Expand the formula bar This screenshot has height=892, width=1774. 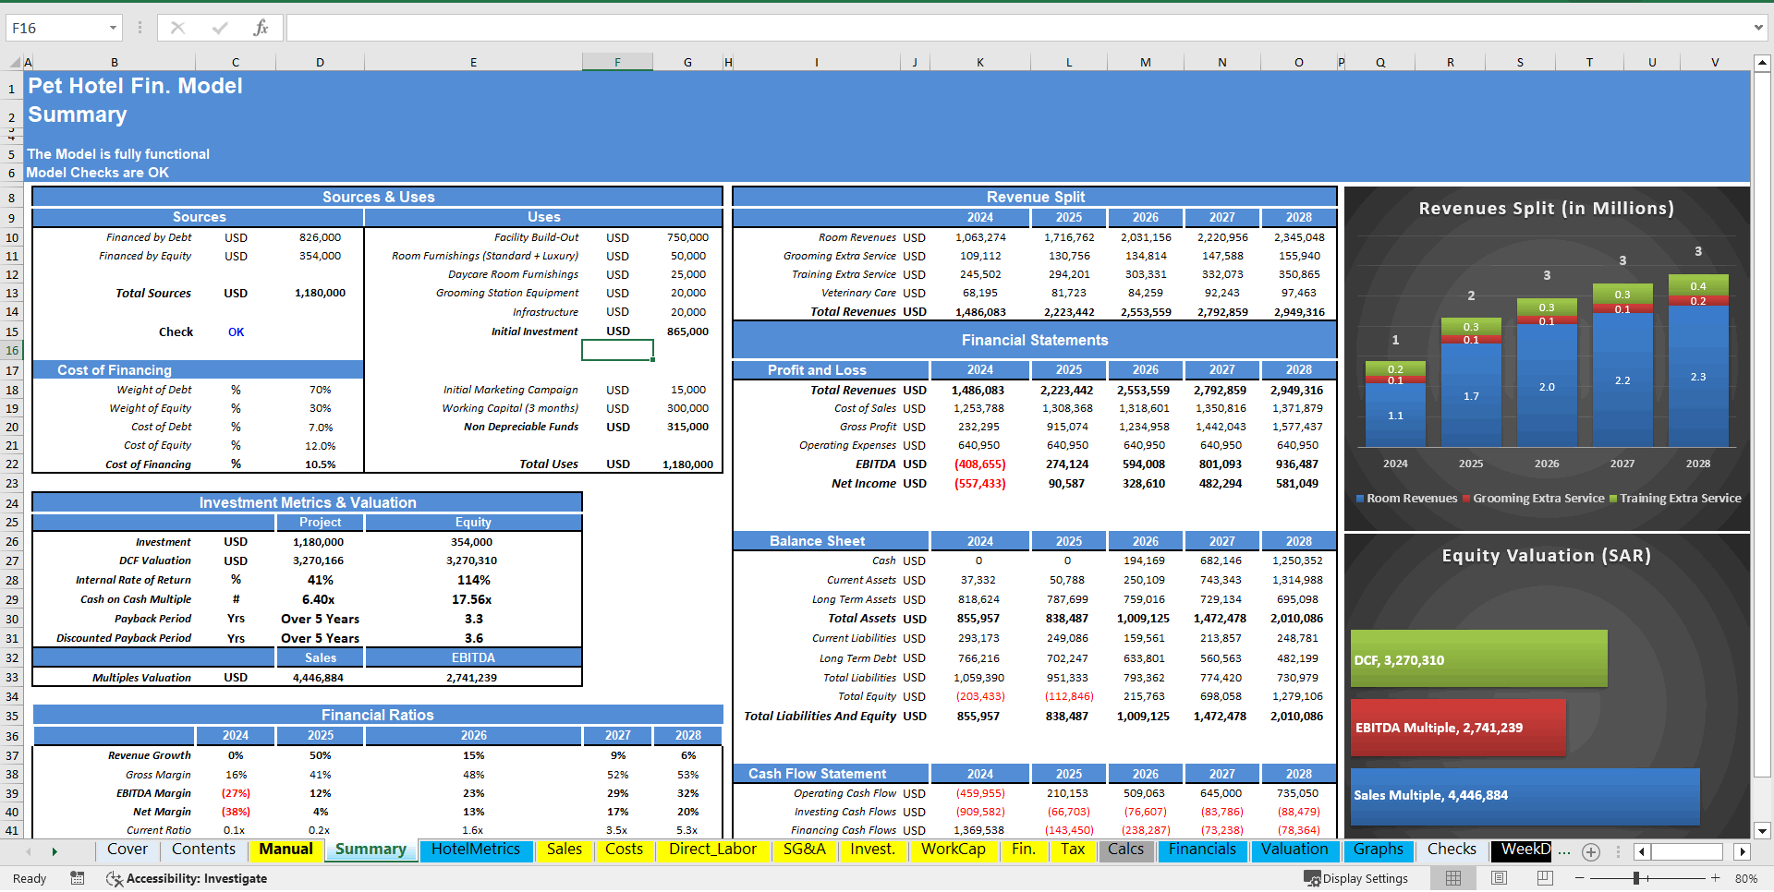(x=1758, y=28)
